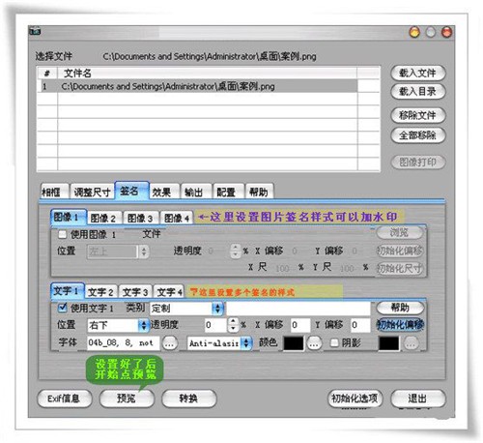The height and width of the screenshot is (443, 483).
Task: Click image section 初始化偏移 button
Action: point(400,251)
